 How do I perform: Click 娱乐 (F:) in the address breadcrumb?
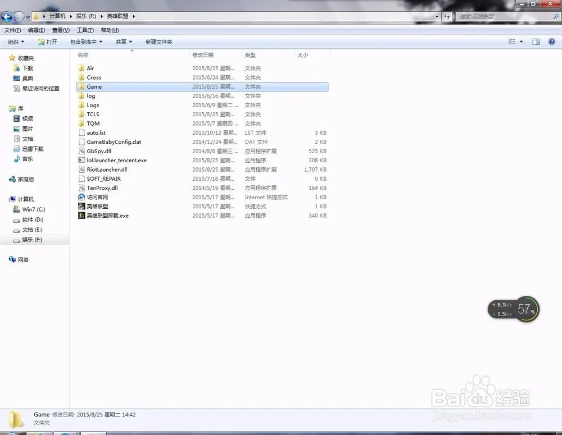coord(86,16)
